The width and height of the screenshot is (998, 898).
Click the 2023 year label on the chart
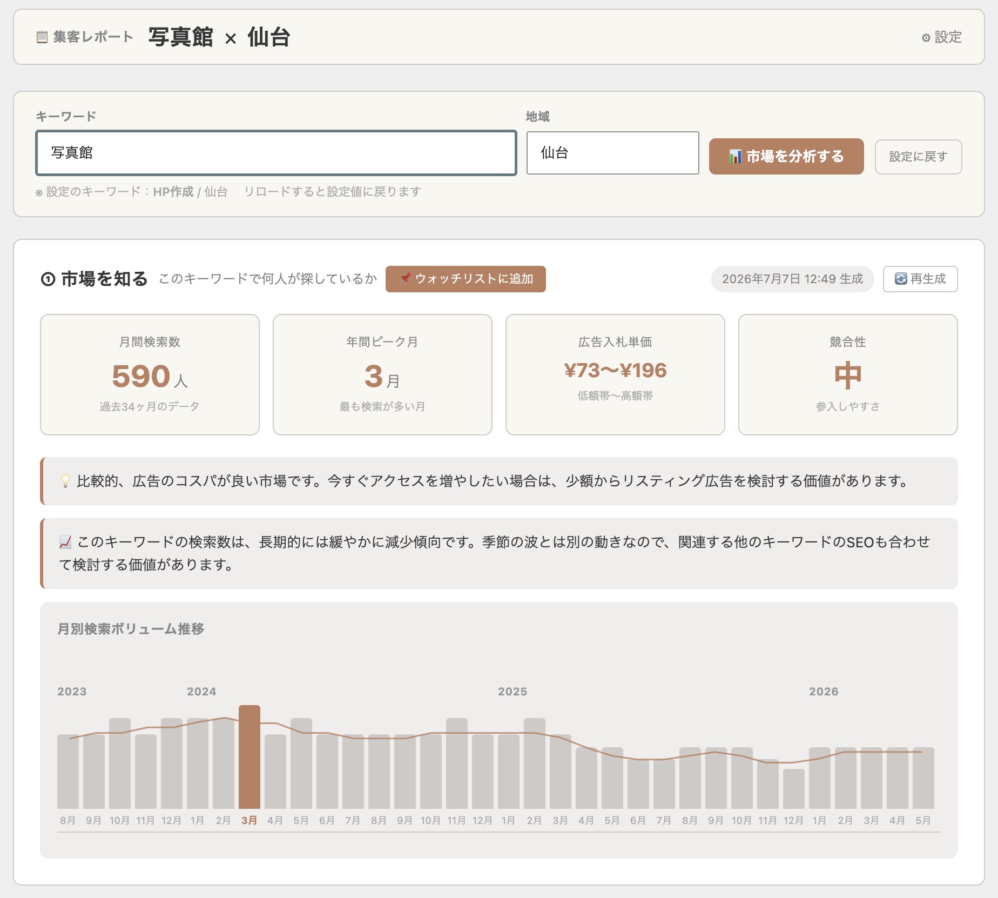[x=72, y=692]
